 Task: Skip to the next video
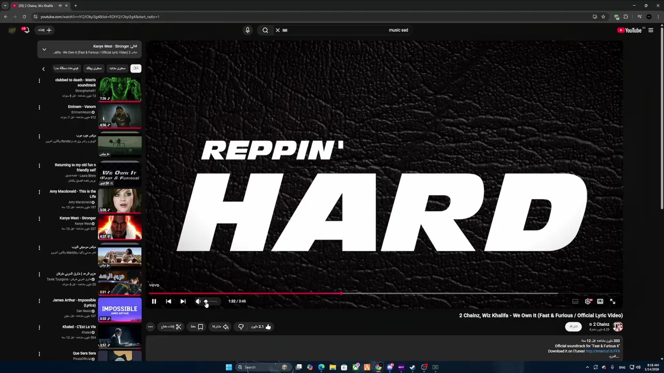tap(183, 301)
